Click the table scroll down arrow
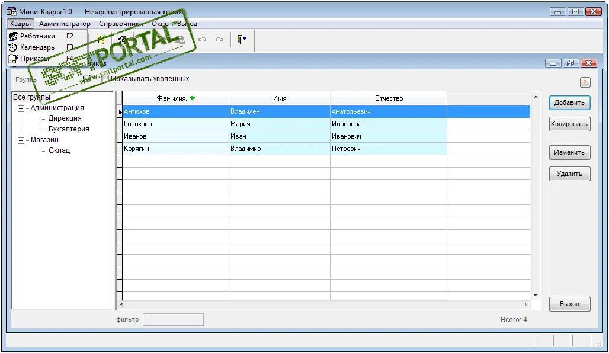 (x=536, y=296)
